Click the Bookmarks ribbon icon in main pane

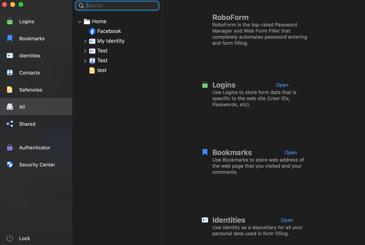click(x=205, y=152)
